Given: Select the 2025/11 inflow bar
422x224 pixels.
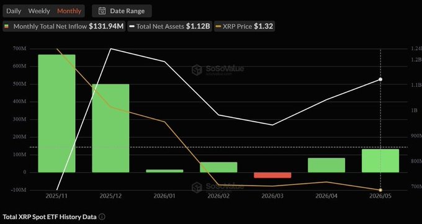Looking at the screenshot, I should tap(57, 114).
